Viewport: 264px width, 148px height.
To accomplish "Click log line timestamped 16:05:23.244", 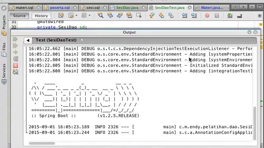I will pos(140,132).
